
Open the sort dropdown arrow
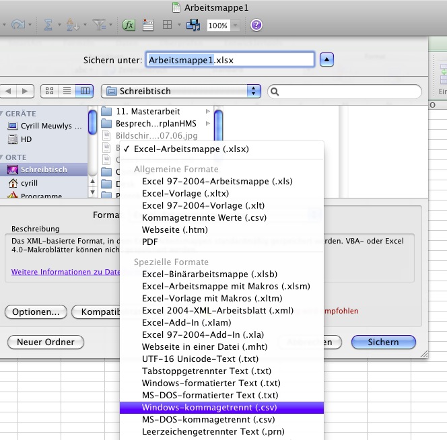coord(85,25)
